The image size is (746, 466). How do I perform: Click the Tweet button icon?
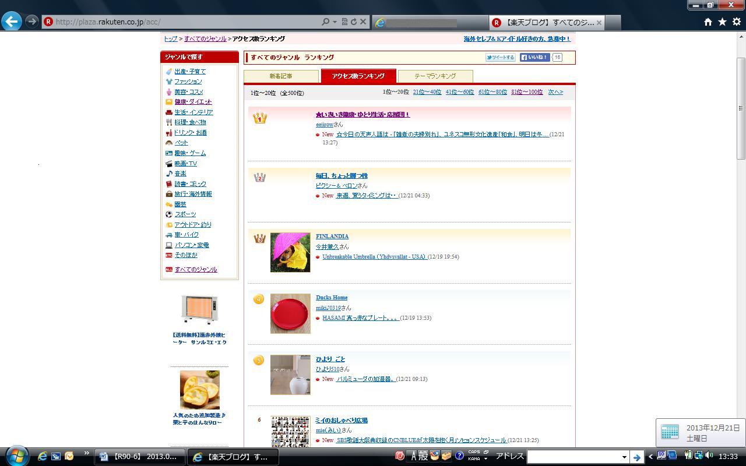(501, 57)
